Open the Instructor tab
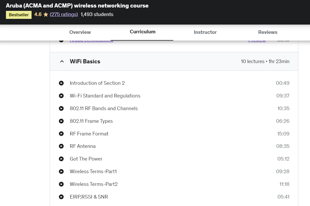 (205, 32)
